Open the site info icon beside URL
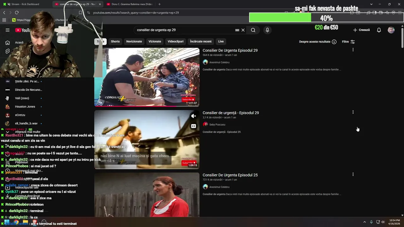 pos(88,13)
